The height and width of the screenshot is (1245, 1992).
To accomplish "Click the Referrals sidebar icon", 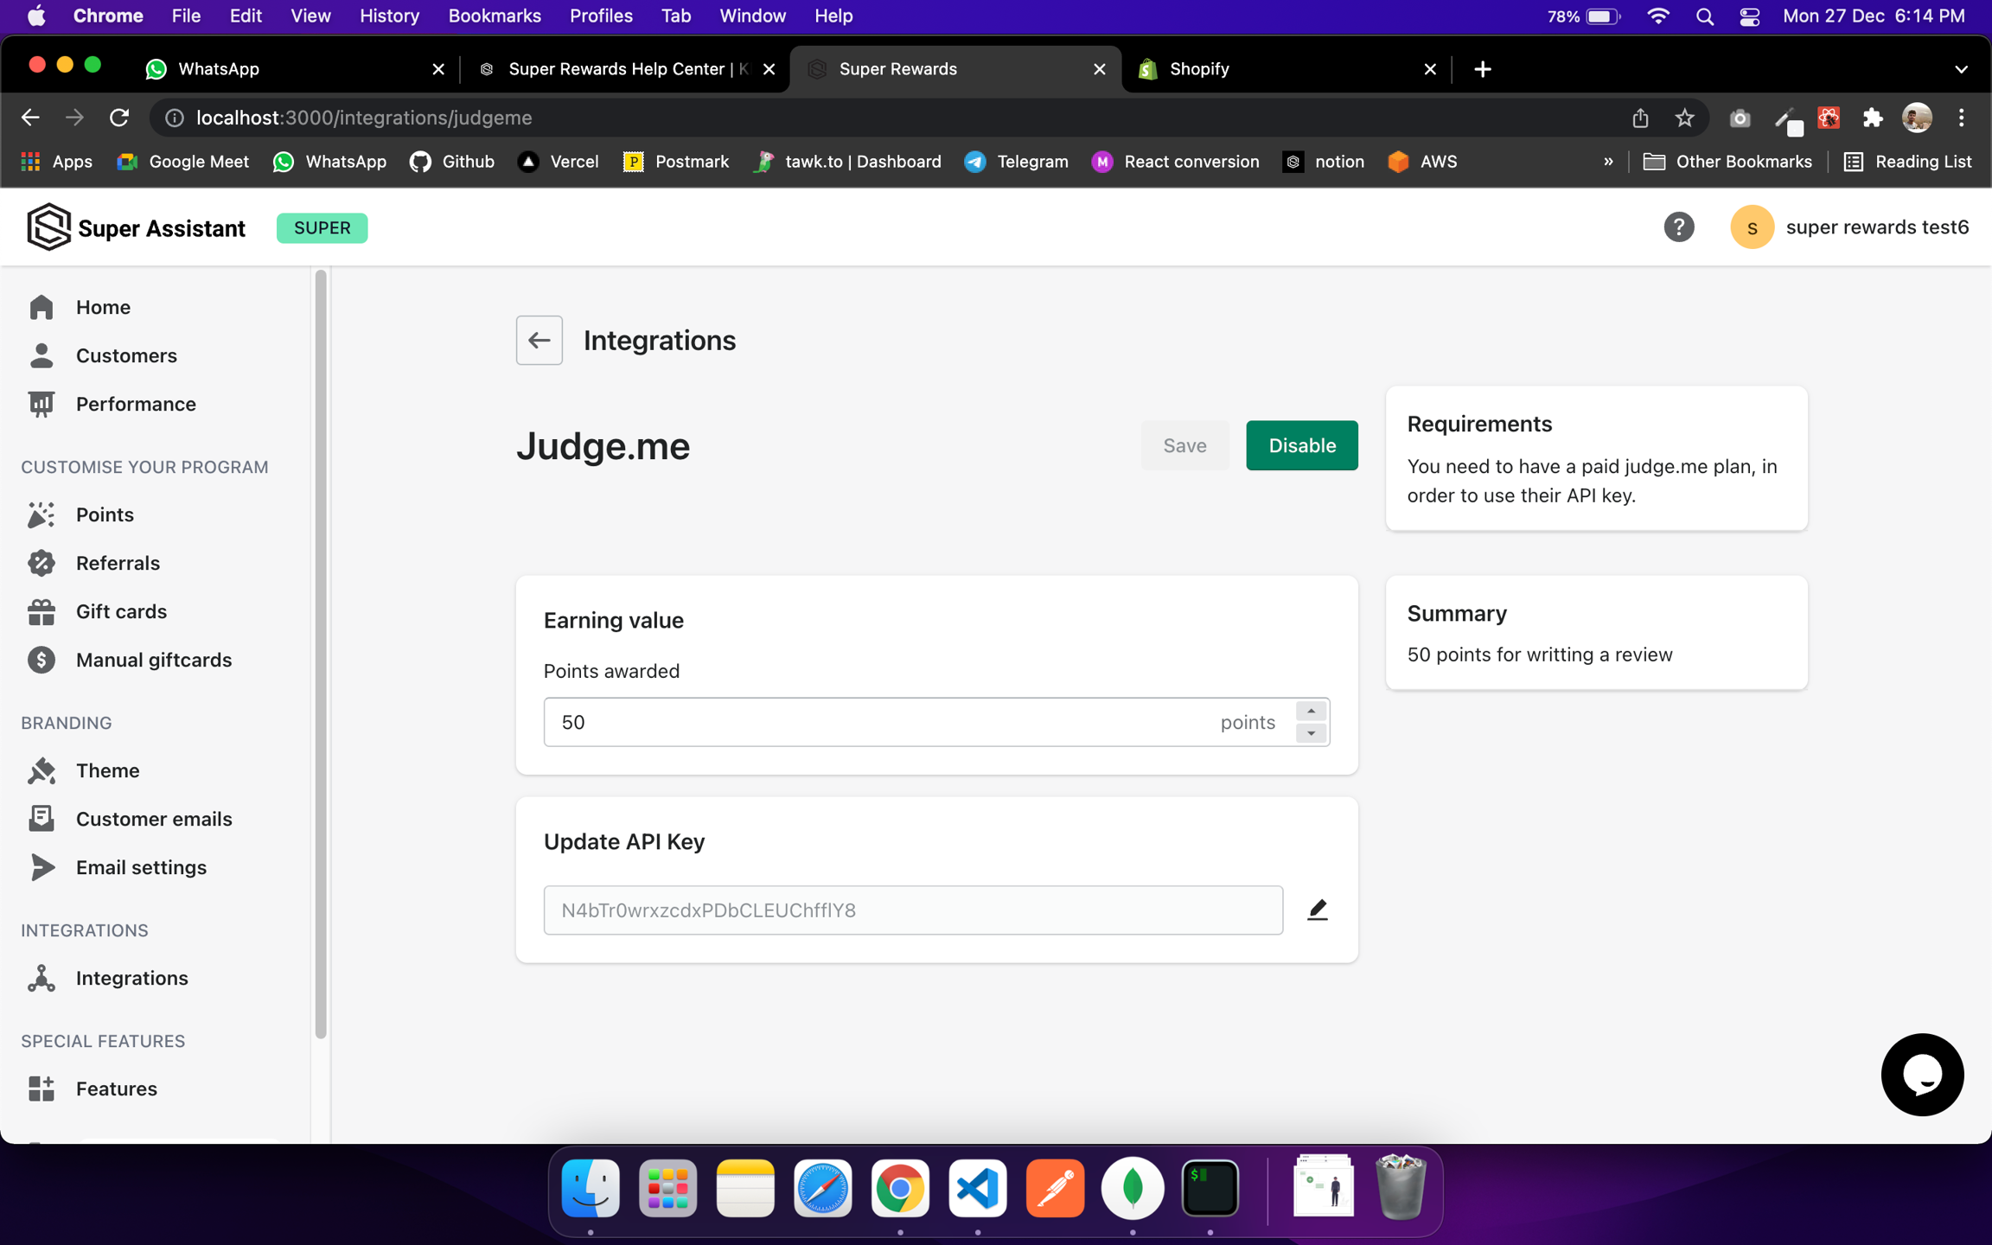I will 41,563.
